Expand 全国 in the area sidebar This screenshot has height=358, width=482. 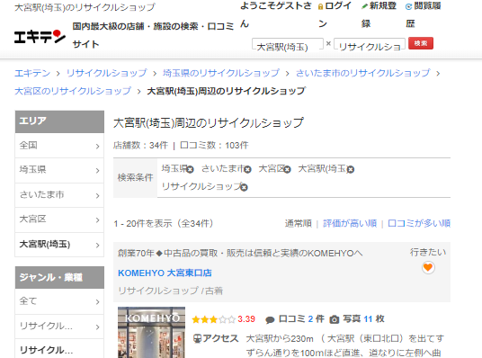pos(59,146)
